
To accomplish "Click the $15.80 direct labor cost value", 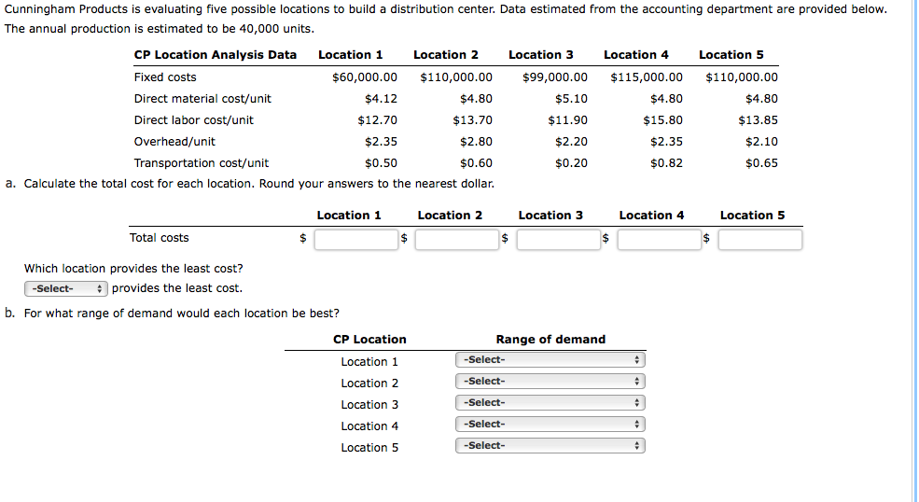I will pos(662,120).
